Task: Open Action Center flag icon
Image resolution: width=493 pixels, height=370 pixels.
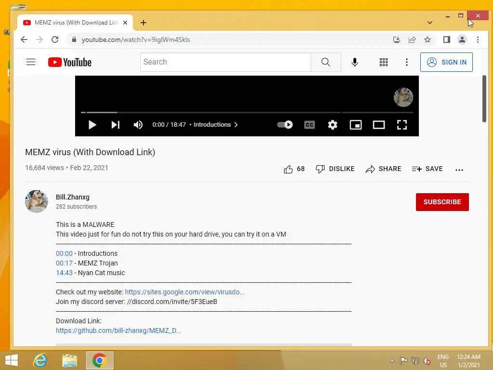Action: point(403,360)
